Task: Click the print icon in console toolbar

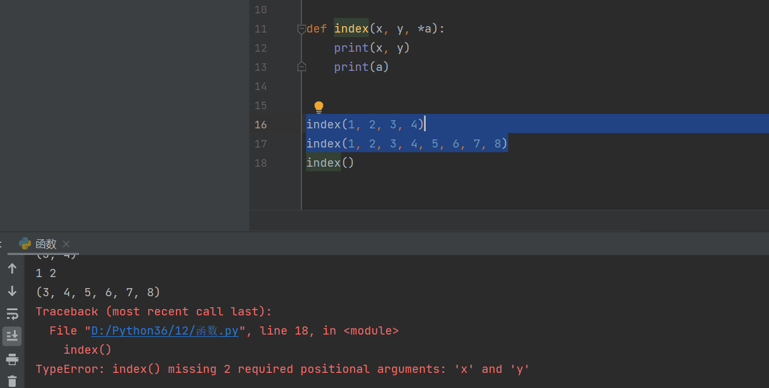Action: (12, 359)
